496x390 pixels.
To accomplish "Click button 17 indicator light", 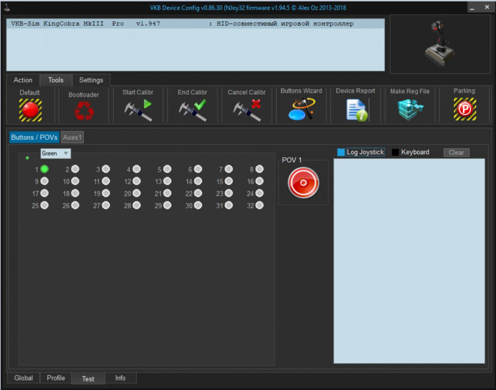I will tap(44, 193).
